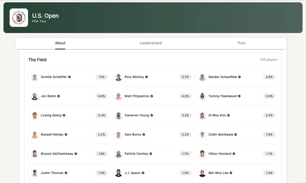Image resolution: width=306 pixels, height=183 pixels.
Task: Click Tommy Fleetwood's 3.9% odds badge
Action: [x=269, y=96]
